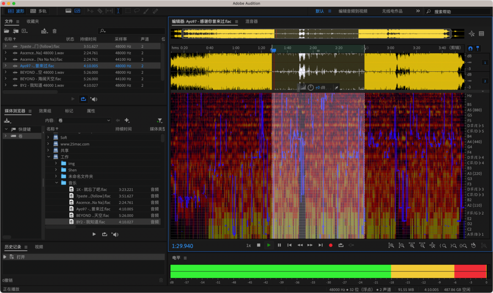Switch to the 混音器 tab

[x=252, y=22]
